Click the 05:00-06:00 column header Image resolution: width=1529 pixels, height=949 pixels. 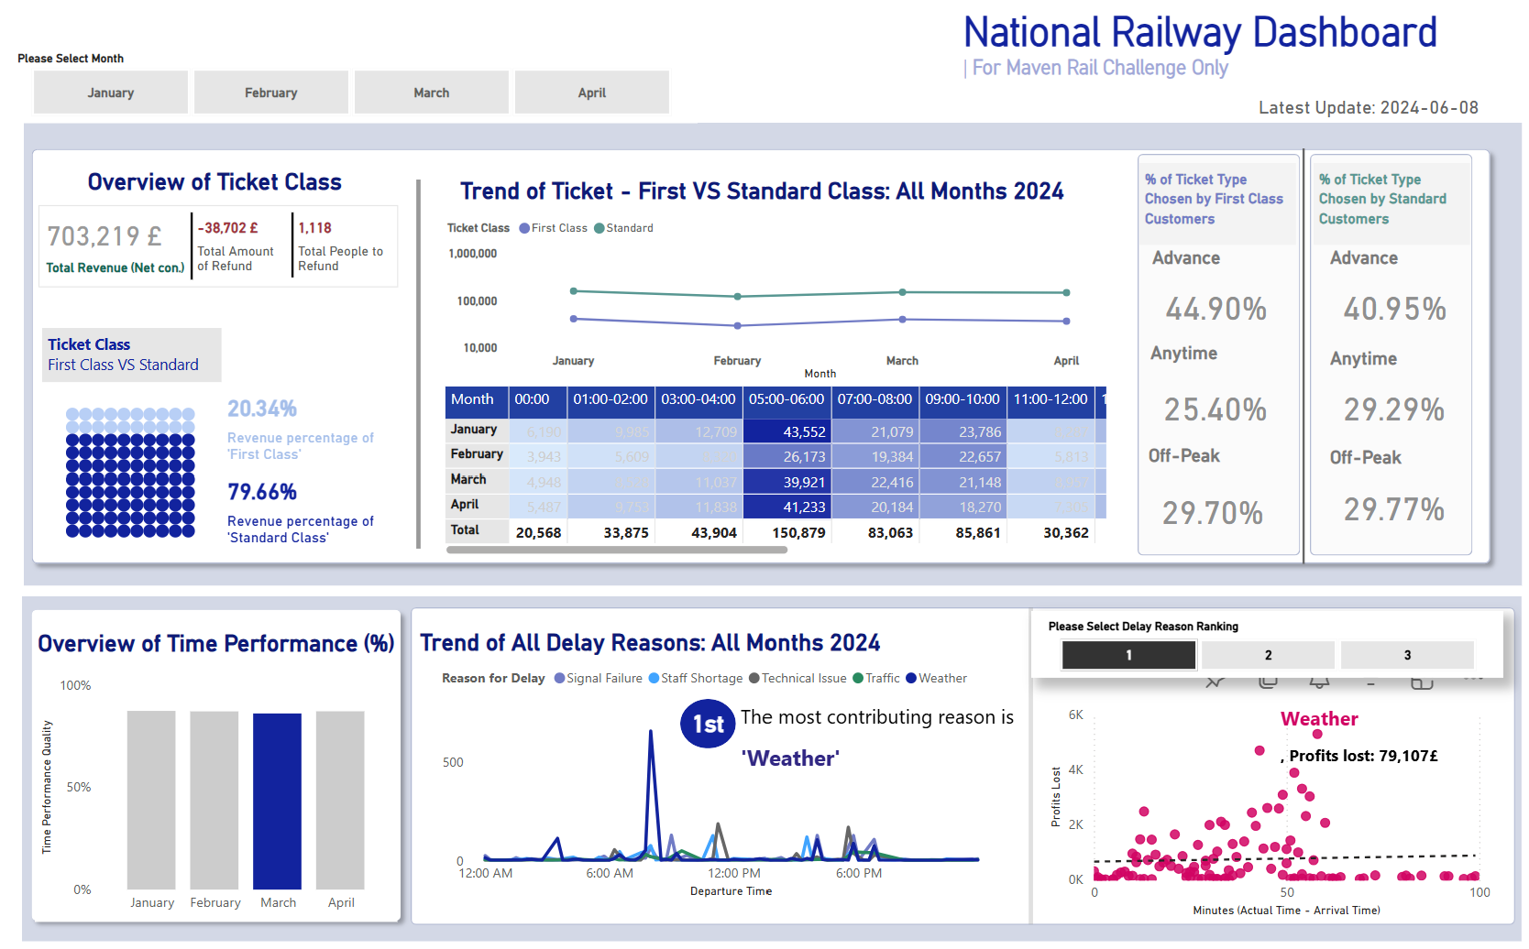click(786, 399)
